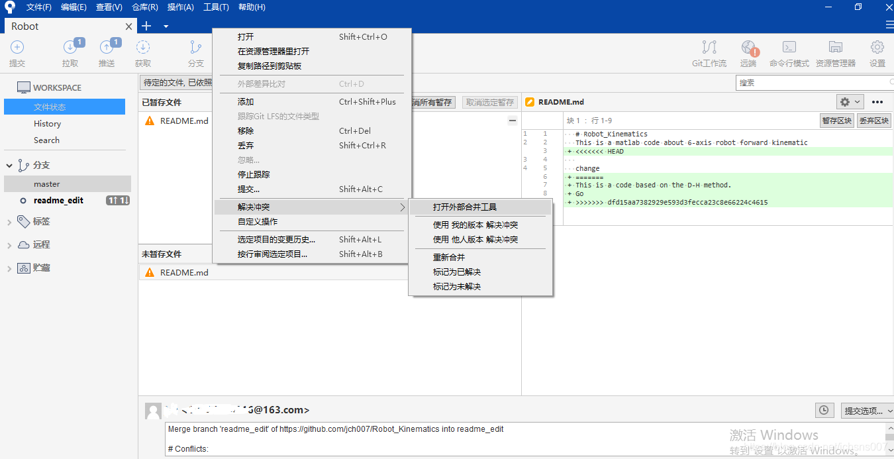Open the diff settings gear dropdown
Viewport: 894px width, 459px height.
(x=850, y=102)
